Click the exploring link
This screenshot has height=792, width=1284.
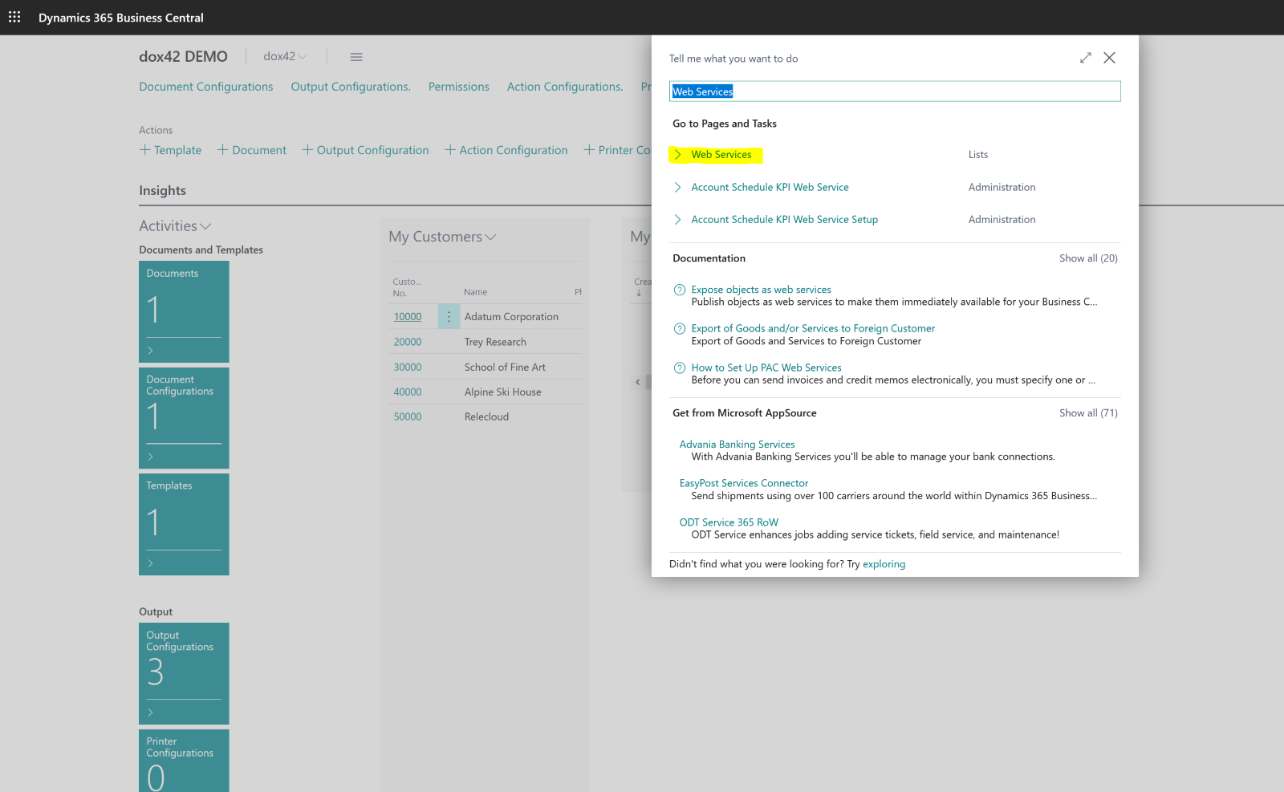(x=884, y=564)
